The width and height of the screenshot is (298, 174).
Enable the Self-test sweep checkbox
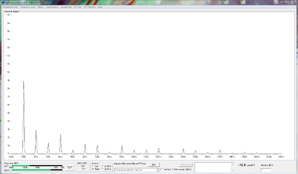point(162,170)
